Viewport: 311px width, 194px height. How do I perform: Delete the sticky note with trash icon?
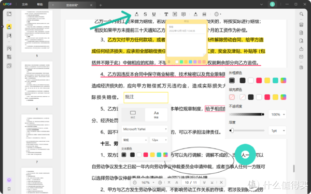coord(169,62)
